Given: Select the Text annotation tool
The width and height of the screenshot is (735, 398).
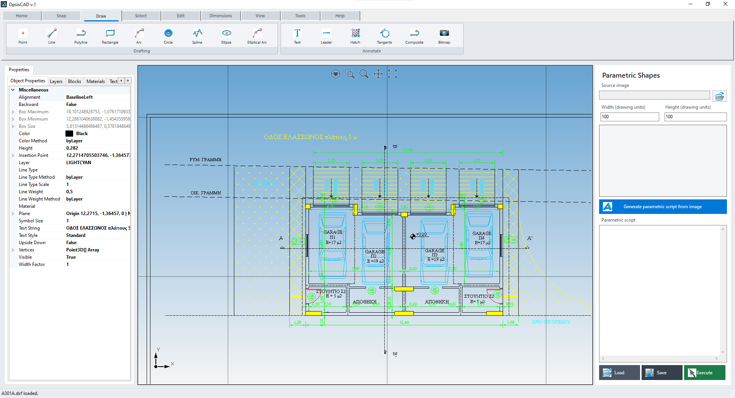Looking at the screenshot, I should (297, 36).
